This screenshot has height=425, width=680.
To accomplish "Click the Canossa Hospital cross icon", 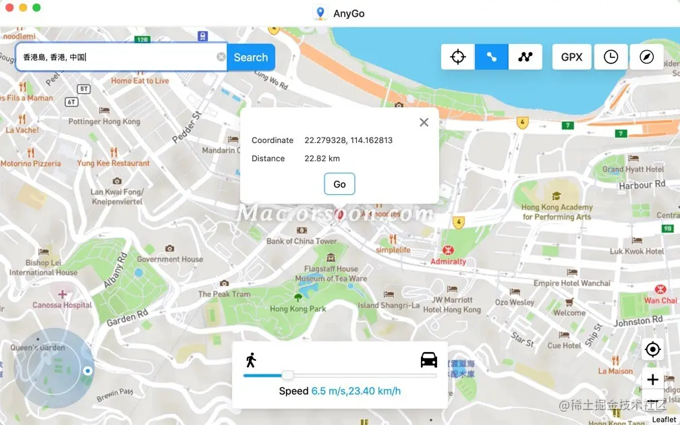I will (63, 294).
